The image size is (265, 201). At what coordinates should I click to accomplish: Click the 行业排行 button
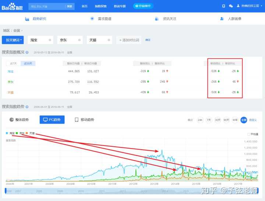(144, 6)
